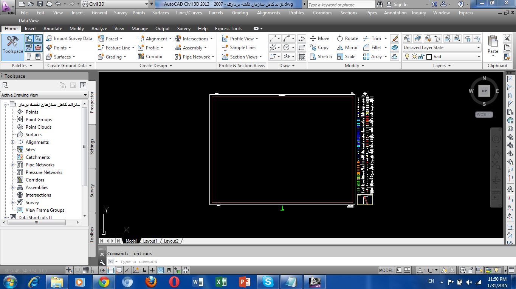This screenshot has height=289, width=516.
Task: Toggle Polar Tracking in status bar
Action: click(102, 270)
